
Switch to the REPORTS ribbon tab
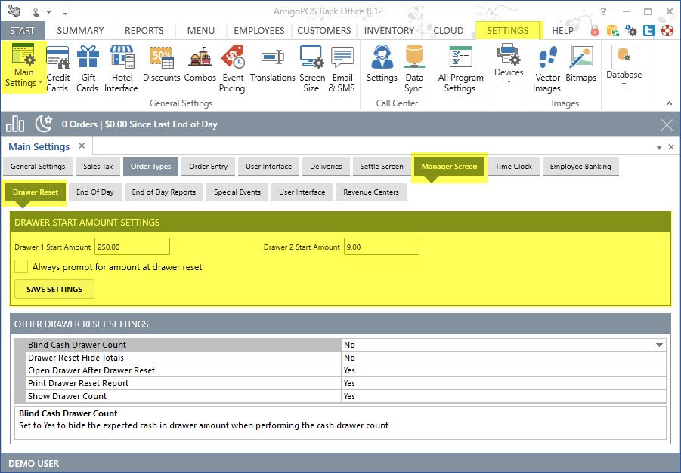pyautogui.click(x=144, y=31)
